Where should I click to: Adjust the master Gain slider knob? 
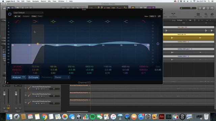pos(158,44)
